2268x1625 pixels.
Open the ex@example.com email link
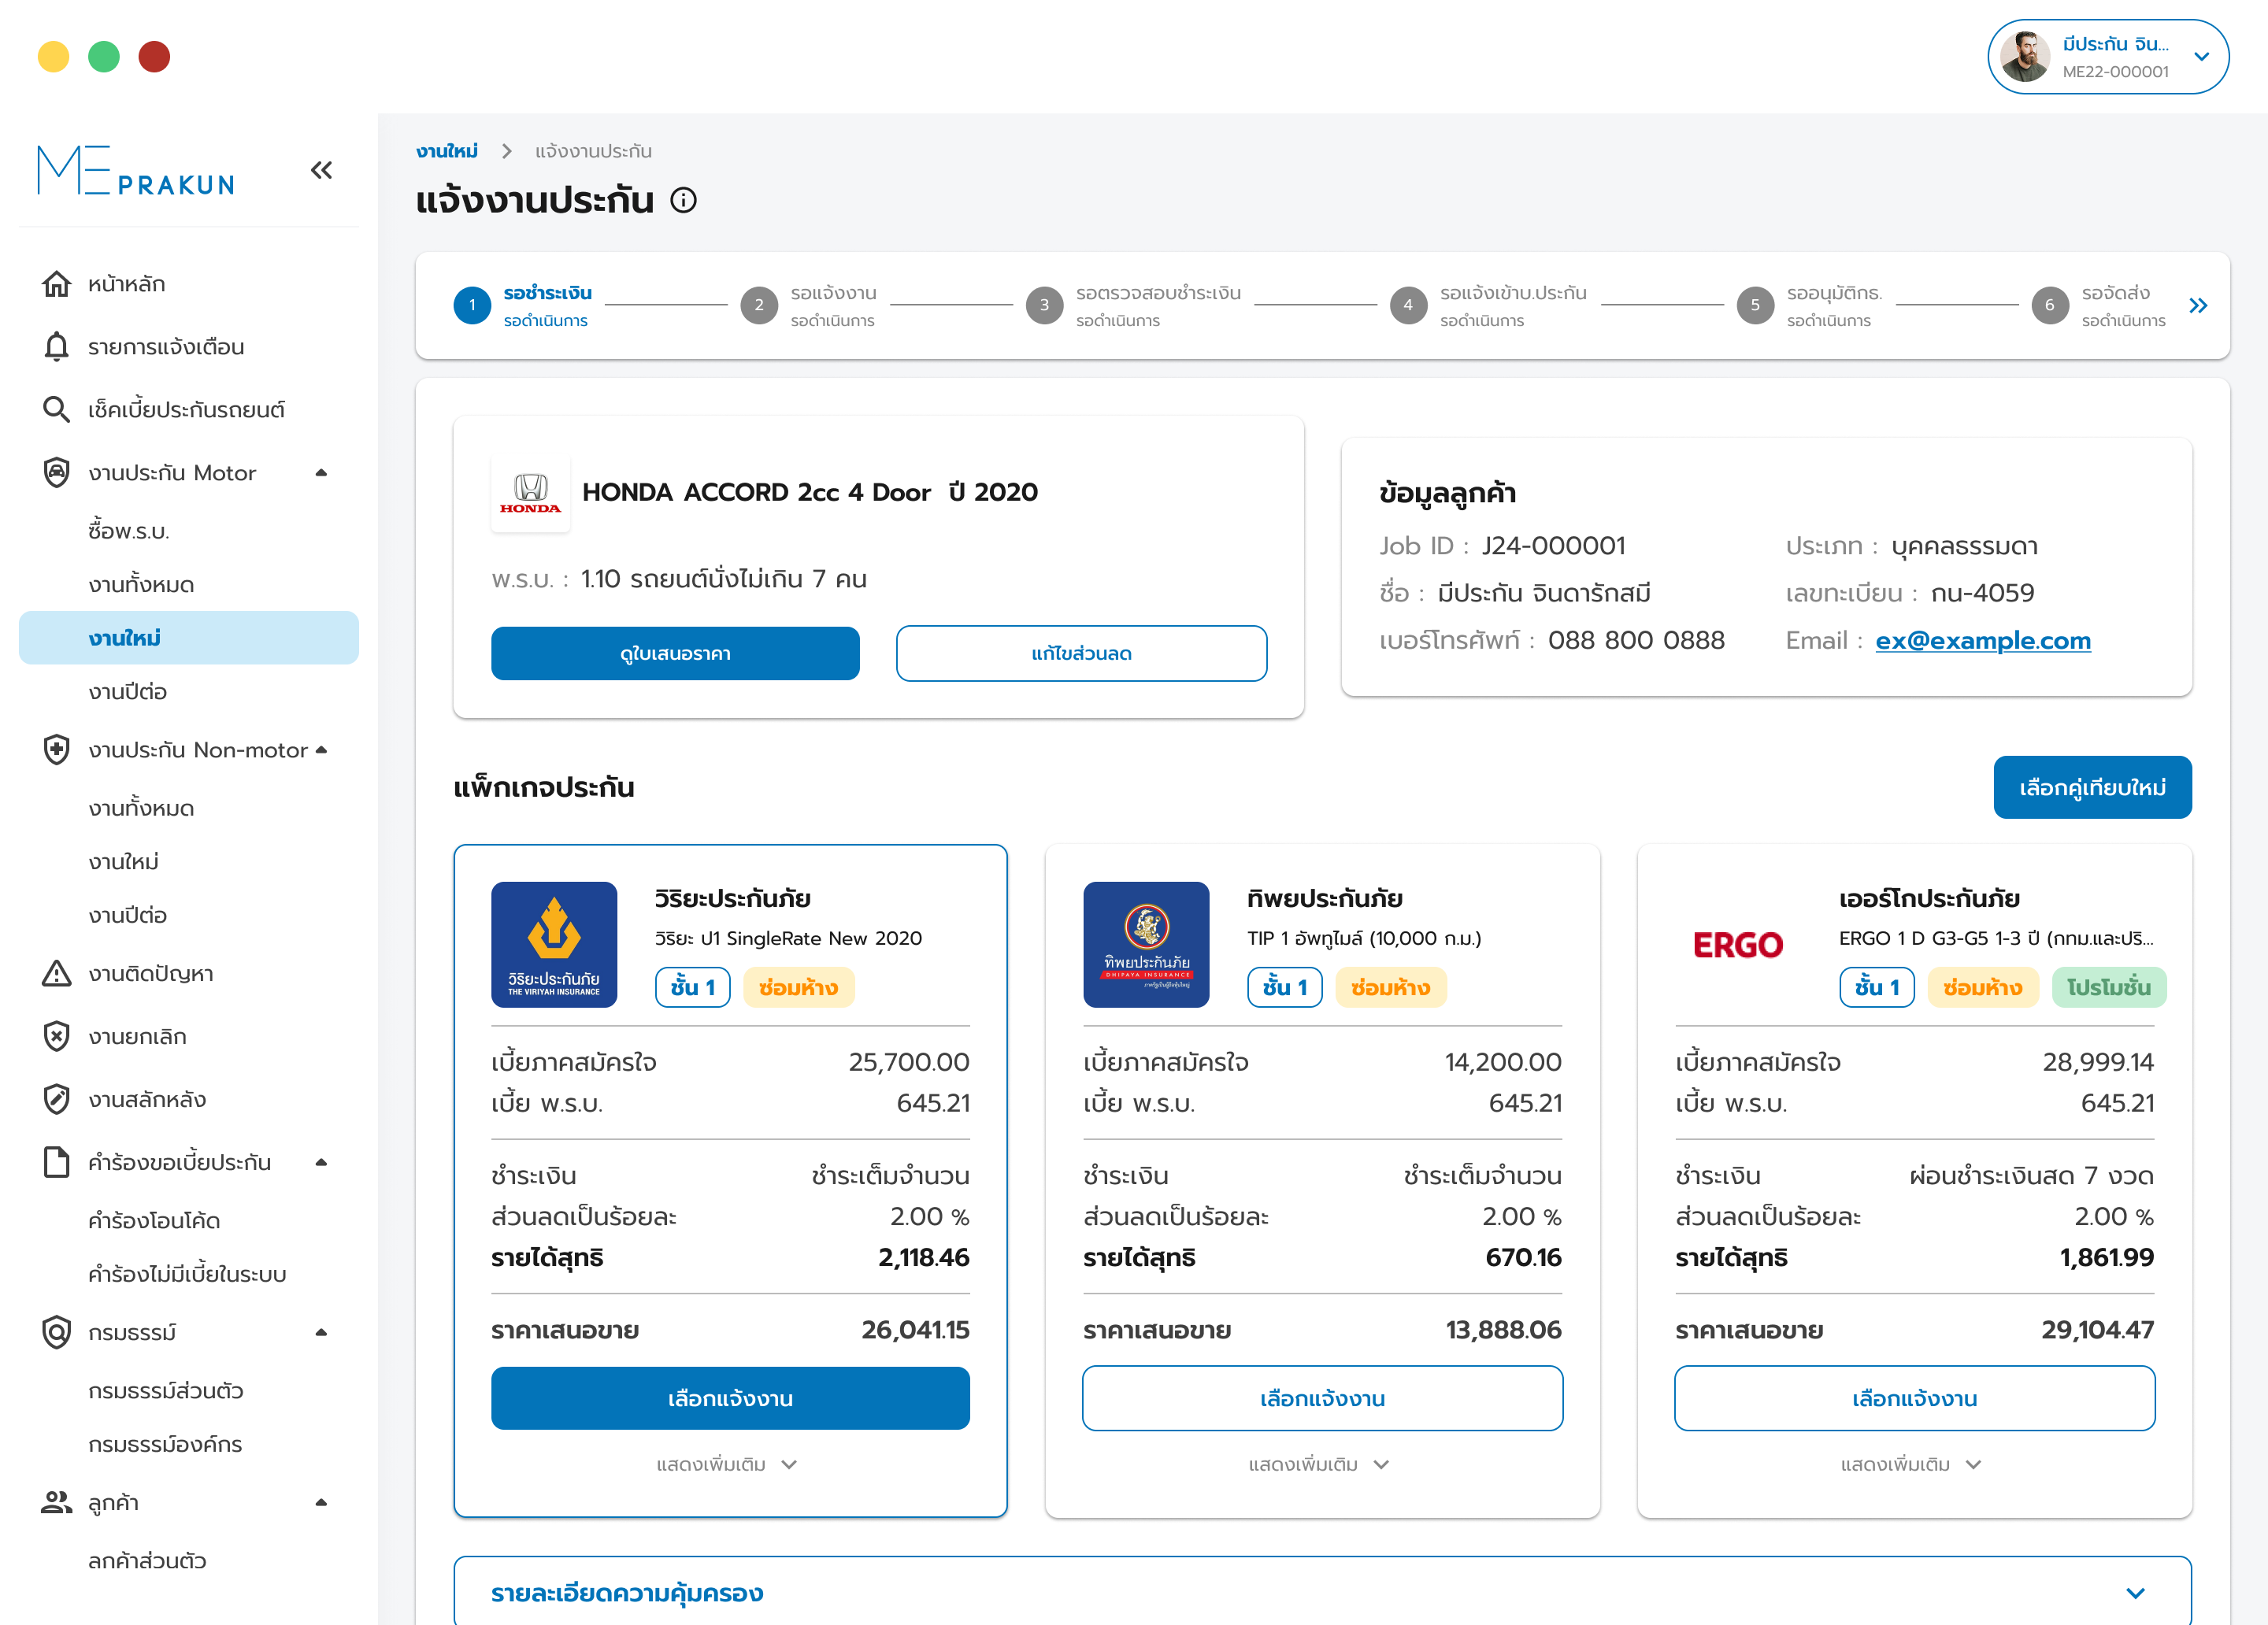pyautogui.click(x=1982, y=641)
